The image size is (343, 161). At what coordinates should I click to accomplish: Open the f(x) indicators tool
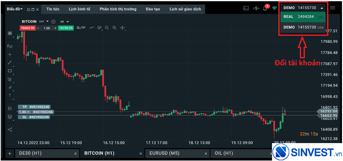pos(10,46)
